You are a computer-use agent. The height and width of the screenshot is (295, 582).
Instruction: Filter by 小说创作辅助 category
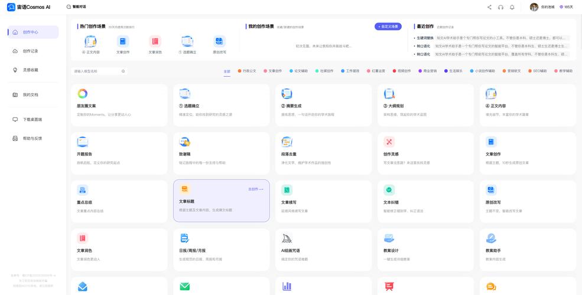[482, 71]
